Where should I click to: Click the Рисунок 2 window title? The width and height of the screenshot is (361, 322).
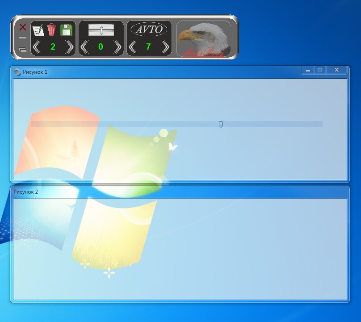[25, 192]
